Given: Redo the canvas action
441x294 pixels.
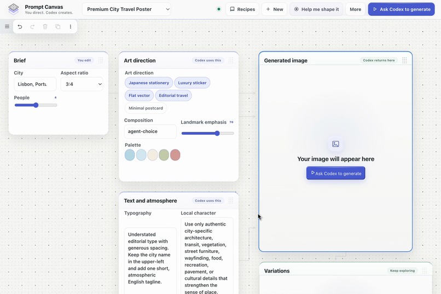Looking at the screenshot, I should click(x=32, y=26).
